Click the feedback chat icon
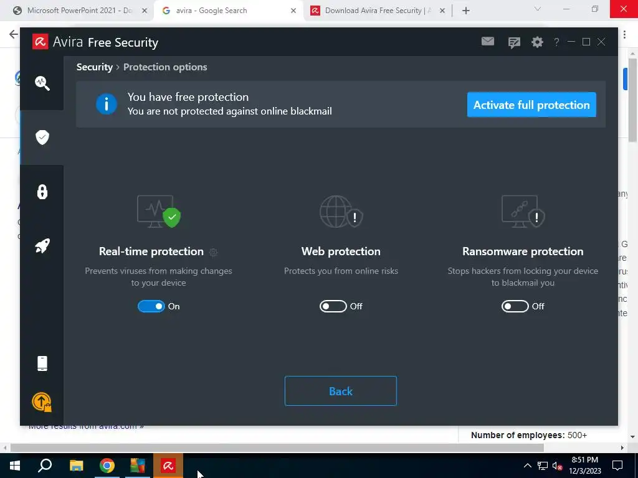Screen dimensions: 638x478 point(514,42)
